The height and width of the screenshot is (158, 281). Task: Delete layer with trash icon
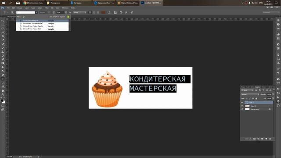(x=270, y=139)
